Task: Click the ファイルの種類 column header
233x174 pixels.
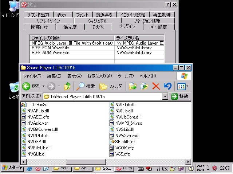Action: coord(72,38)
